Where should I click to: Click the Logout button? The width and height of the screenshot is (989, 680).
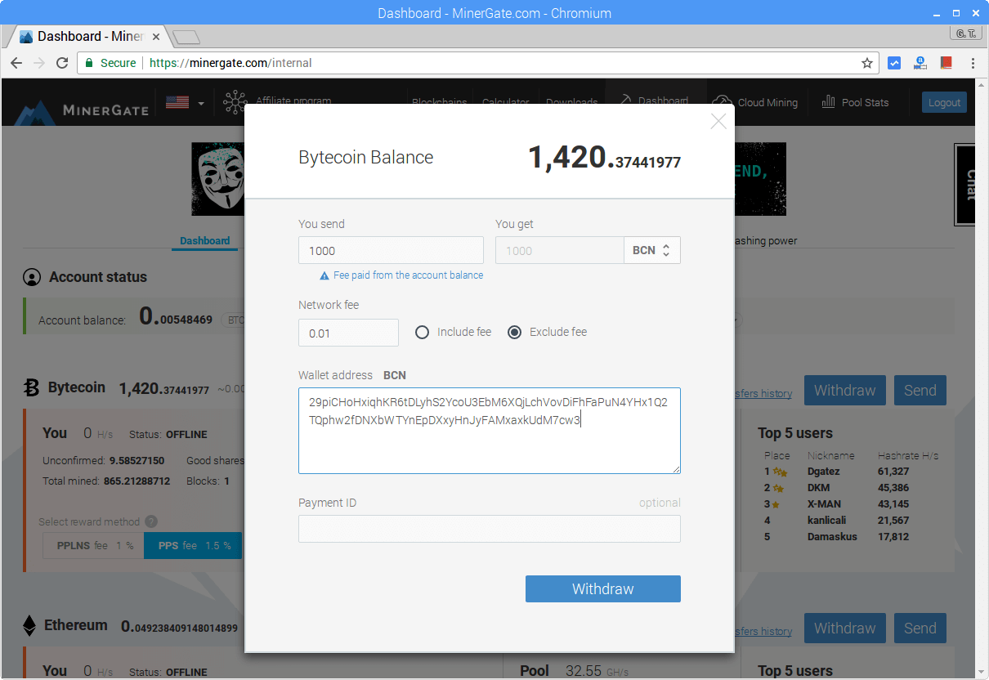944,102
